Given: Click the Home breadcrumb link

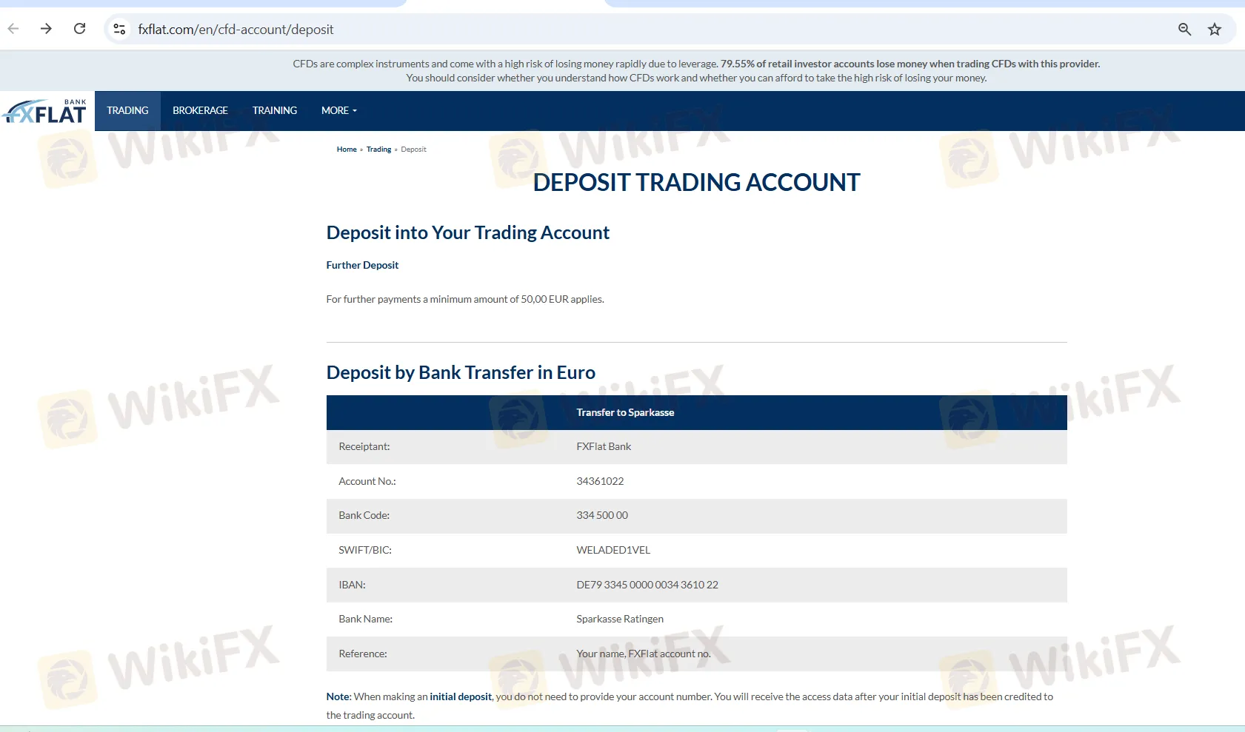Looking at the screenshot, I should tap(346, 149).
